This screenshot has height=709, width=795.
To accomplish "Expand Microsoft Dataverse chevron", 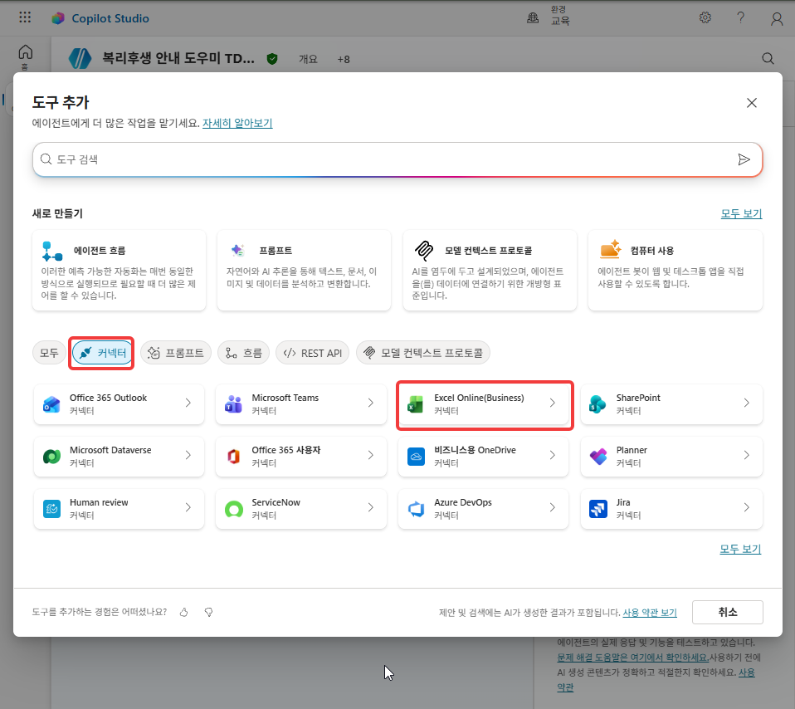I will point(188,455).
